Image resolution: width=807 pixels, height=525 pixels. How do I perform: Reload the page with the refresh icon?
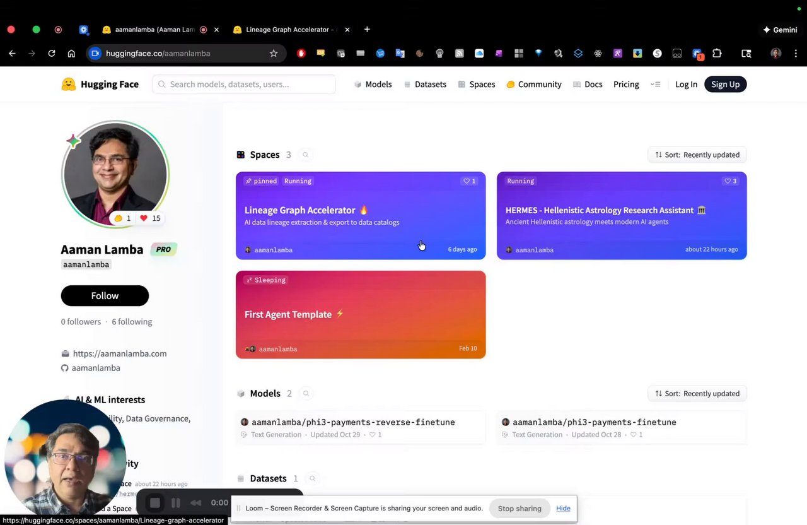52,54
